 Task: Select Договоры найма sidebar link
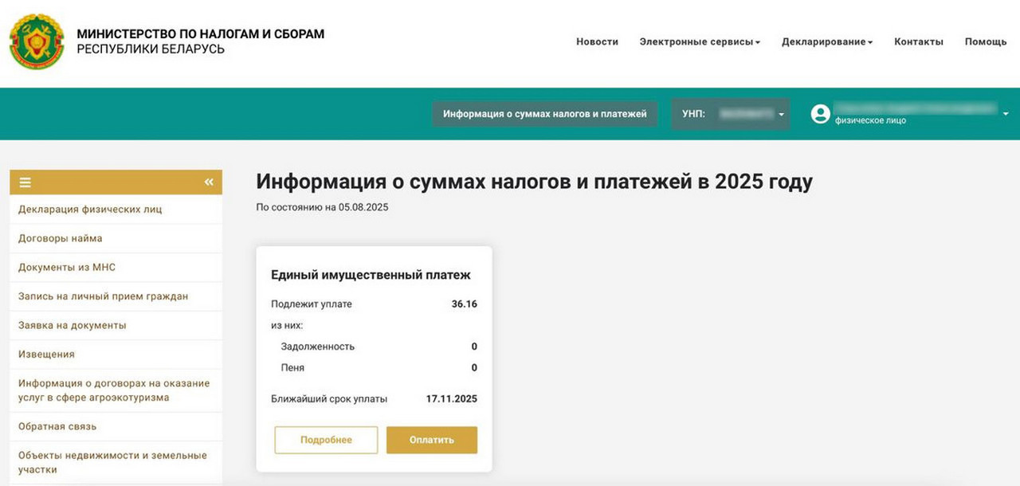(x=61, y=238)
